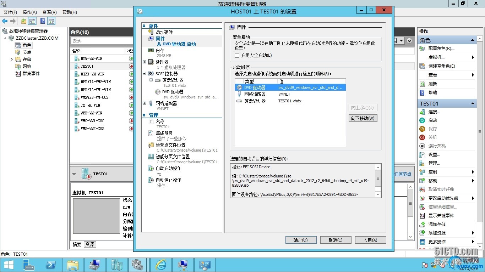Screen dimensions: 485x272
Task: Click 创建空角色(E) in the actions pane
Action: [442, 66]
